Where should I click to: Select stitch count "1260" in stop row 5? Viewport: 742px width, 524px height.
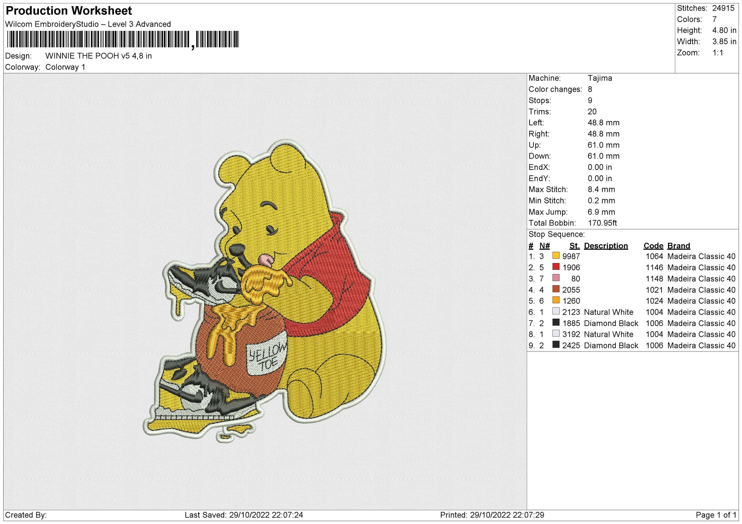point(571,301)
